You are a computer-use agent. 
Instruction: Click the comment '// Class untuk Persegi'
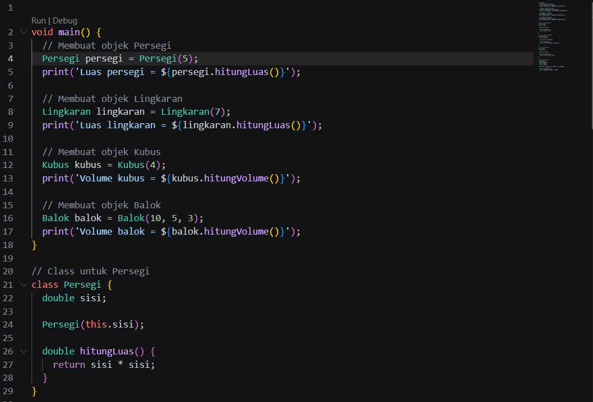[91, 272]
